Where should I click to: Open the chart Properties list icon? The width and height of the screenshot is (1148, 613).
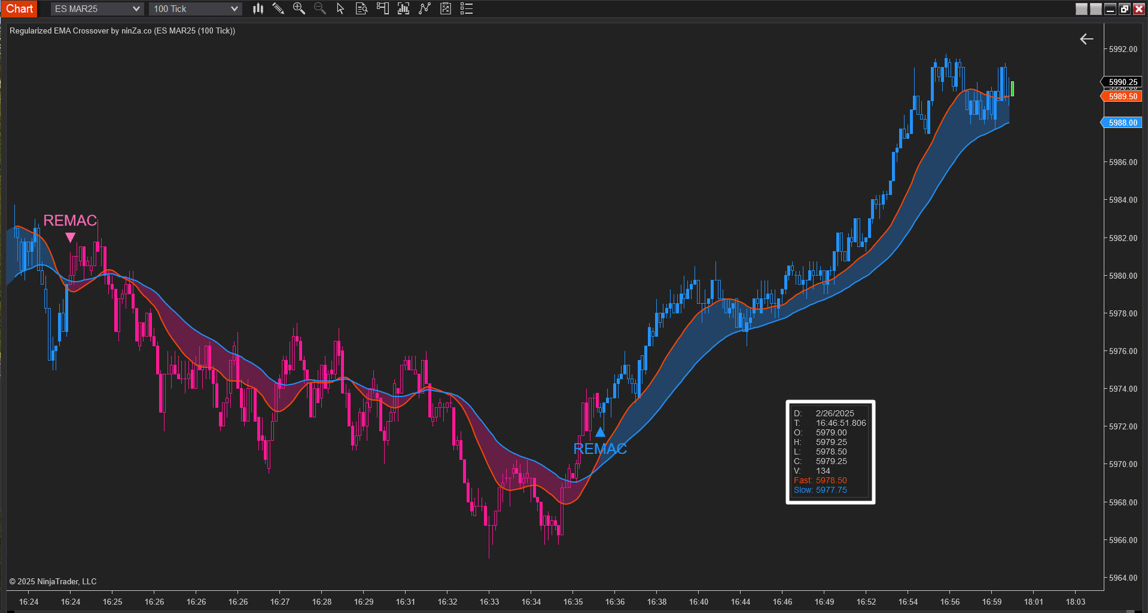click(467, 8)
